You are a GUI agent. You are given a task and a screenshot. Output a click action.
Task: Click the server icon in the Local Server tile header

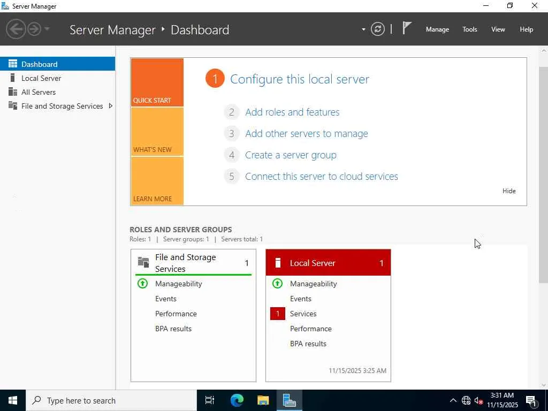tap(278, 263)
